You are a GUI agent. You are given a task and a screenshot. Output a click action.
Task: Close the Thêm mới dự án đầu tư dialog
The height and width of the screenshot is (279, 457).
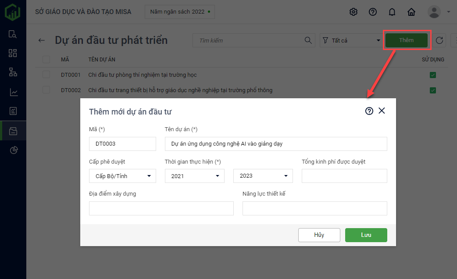(x=382, y=111)
